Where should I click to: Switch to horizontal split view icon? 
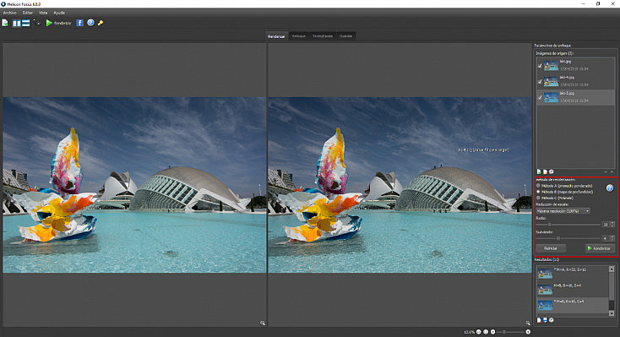25,23
